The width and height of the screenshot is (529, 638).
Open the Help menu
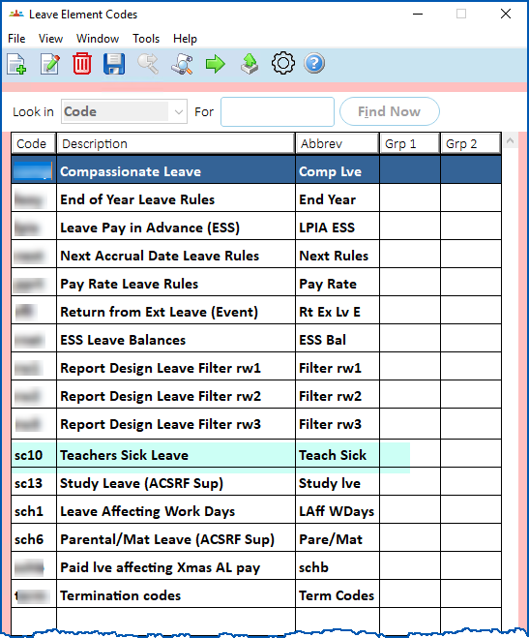coord(185,39)
